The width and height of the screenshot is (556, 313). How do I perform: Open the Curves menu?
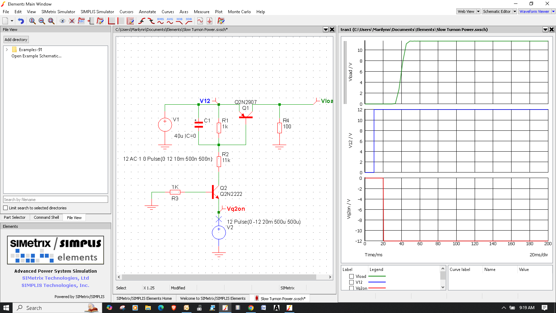(x=168, y=11)
